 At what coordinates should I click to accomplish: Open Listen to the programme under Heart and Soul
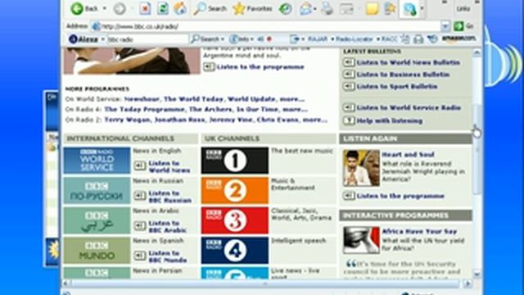pos(400,196)
